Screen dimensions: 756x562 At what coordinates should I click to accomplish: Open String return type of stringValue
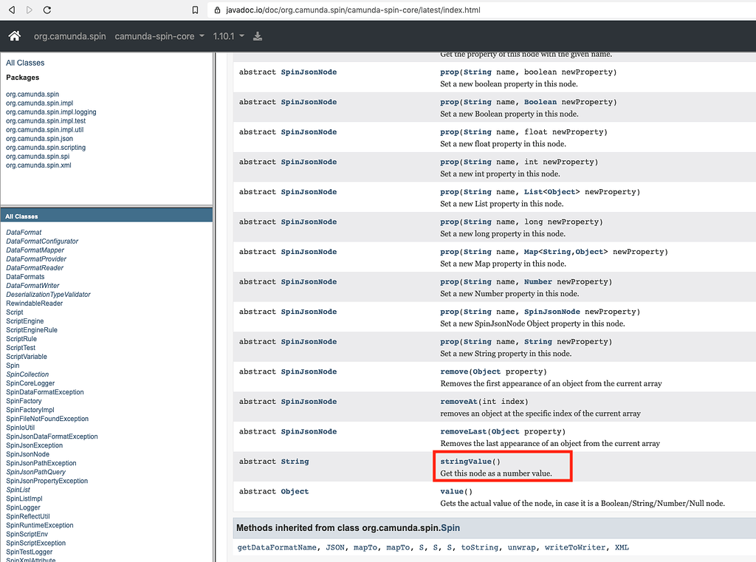coord(295,461)
